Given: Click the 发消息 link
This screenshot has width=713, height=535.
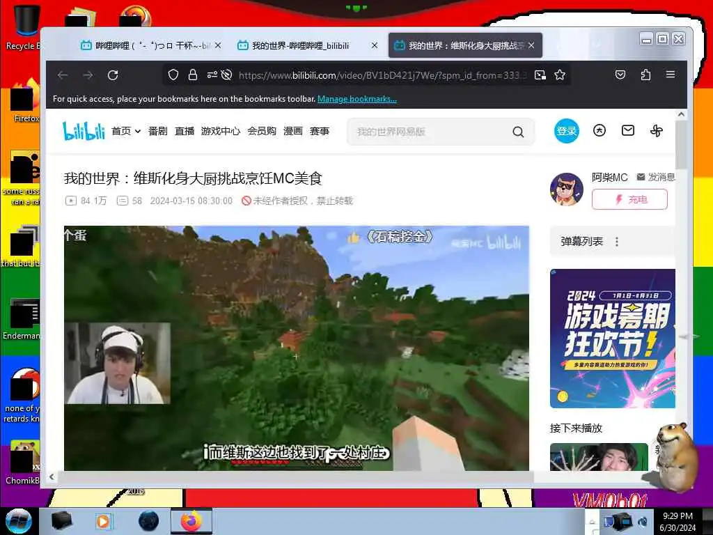Looking at the screenshot, I should coord(656,177).
